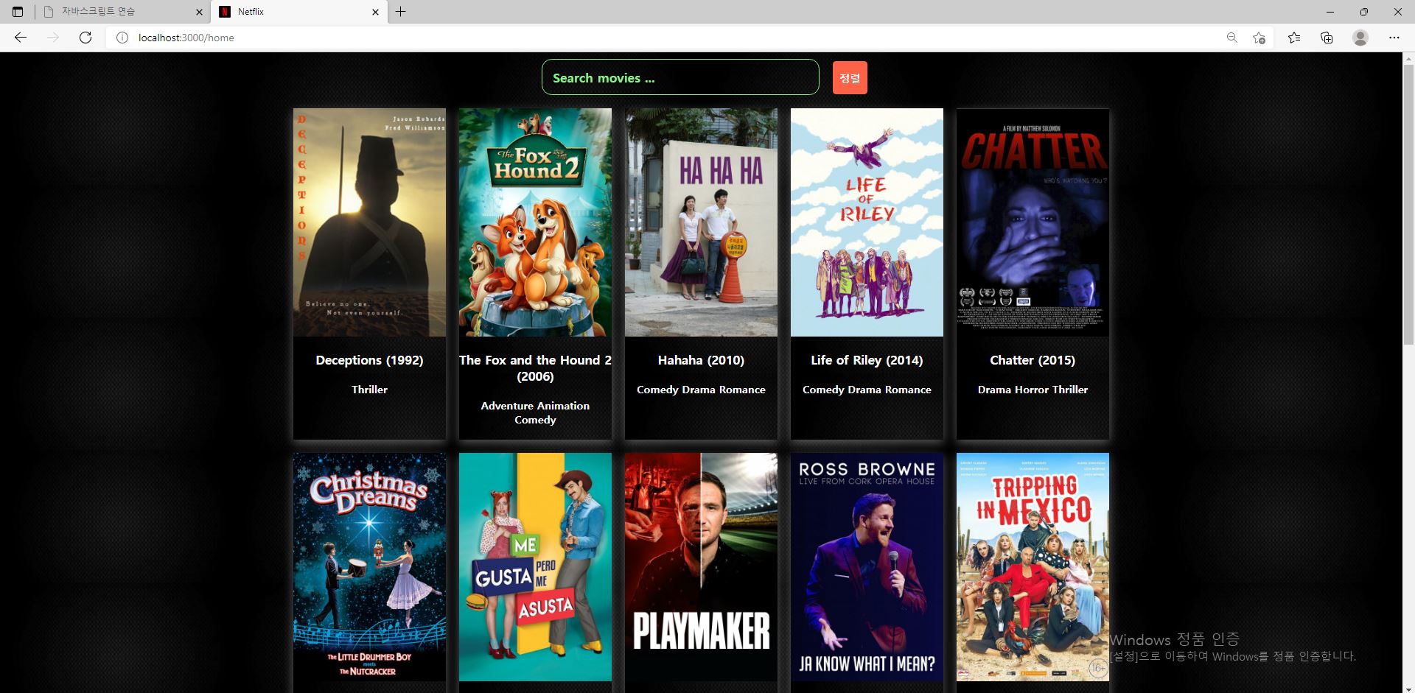Screen dimensions: 1415x693
Task: Open the Tripping in Mexico poster
Action: pos(1033,567)
